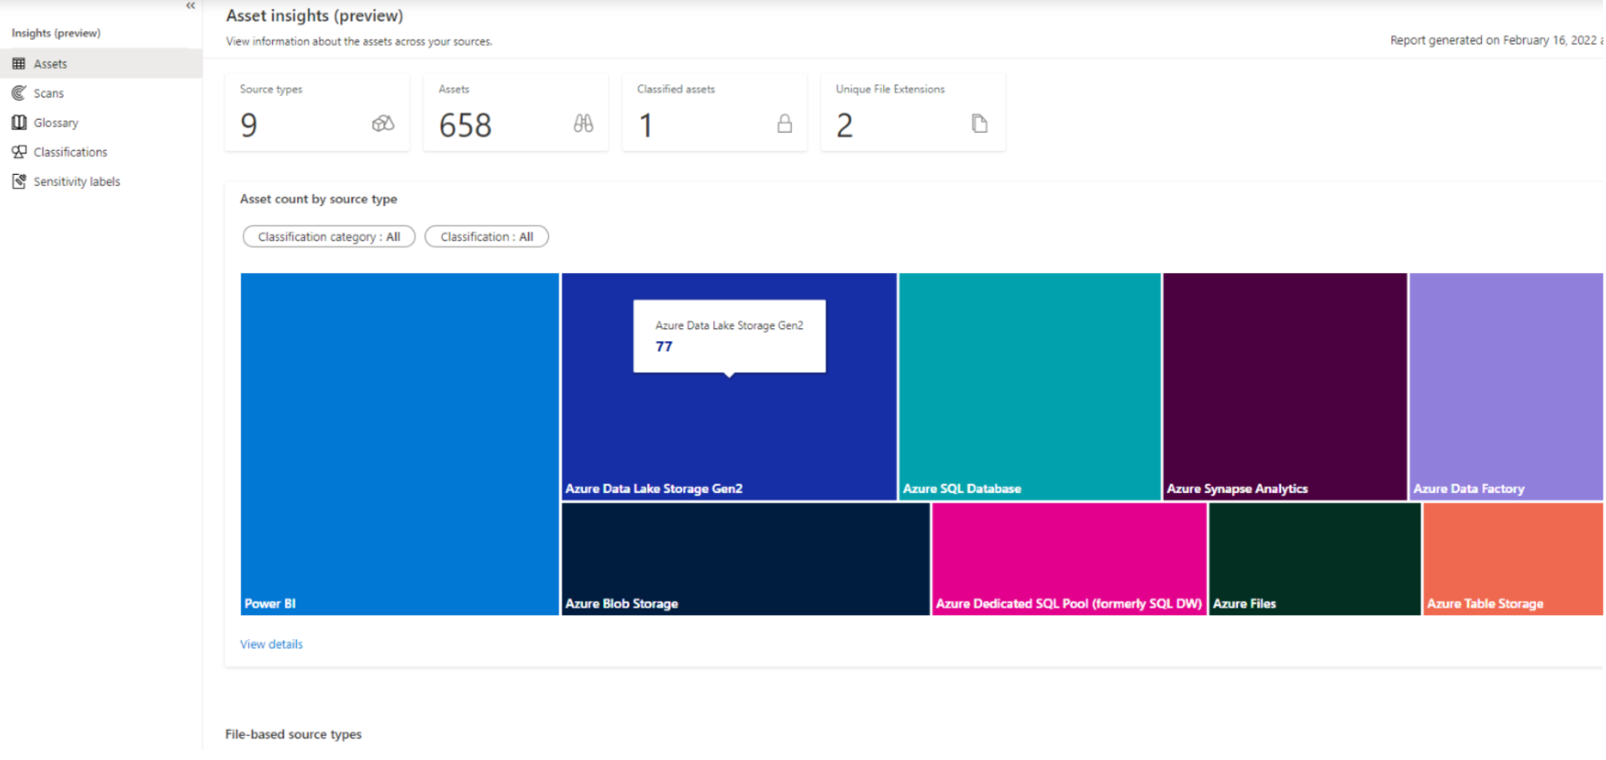Click the Asset count by source type title
The image size is (1606, 760).
pos(319,199)
